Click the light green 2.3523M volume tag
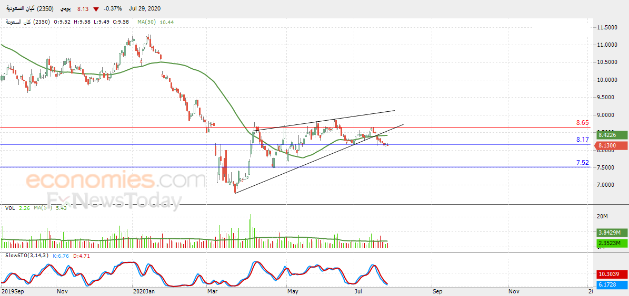 point(611,242)
